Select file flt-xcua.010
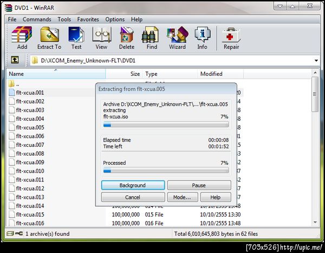325x253 pixels. point(30,171)
